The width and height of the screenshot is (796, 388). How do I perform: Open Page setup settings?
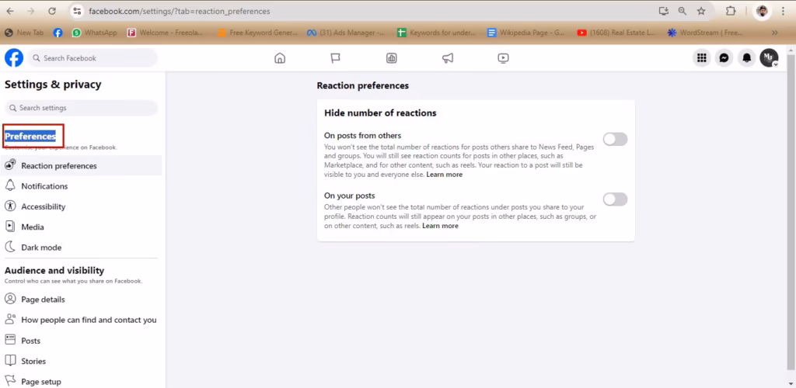pyautogui.click(x=81, y=382)
